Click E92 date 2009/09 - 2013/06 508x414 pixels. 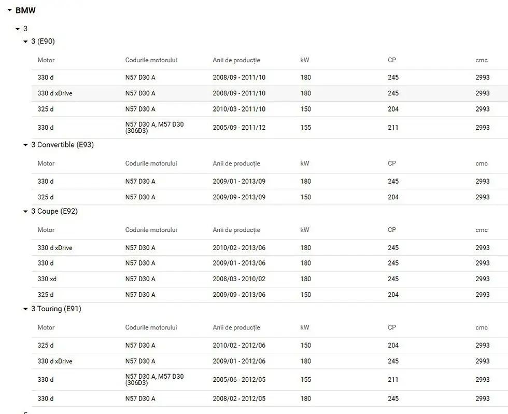tap(239, 295)
